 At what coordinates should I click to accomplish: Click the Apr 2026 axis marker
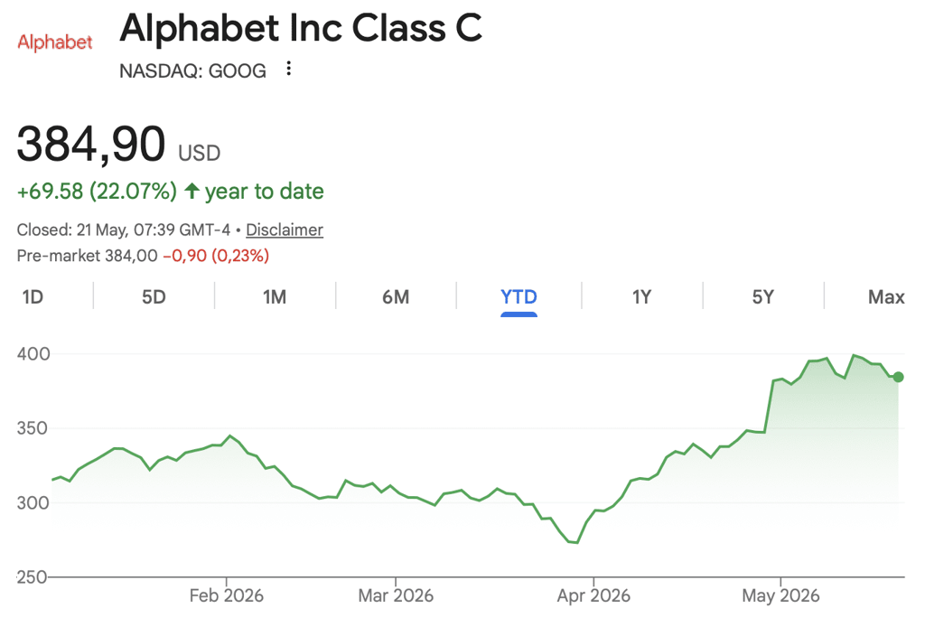(593, 595)
